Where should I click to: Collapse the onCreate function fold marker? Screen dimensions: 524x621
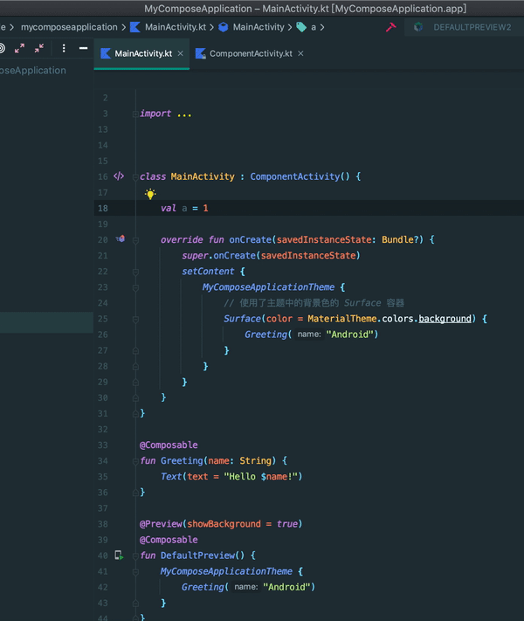pyautogui.click(x=135, y=240)
